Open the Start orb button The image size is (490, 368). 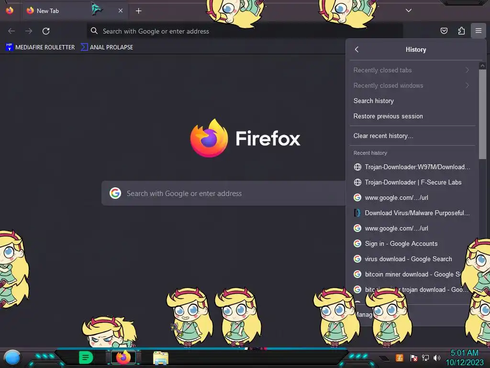point(12,357)
